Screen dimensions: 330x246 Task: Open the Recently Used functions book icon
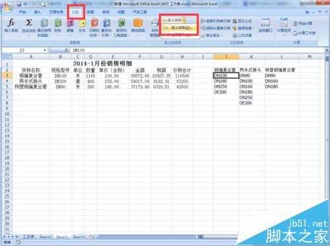pos(44,23)
